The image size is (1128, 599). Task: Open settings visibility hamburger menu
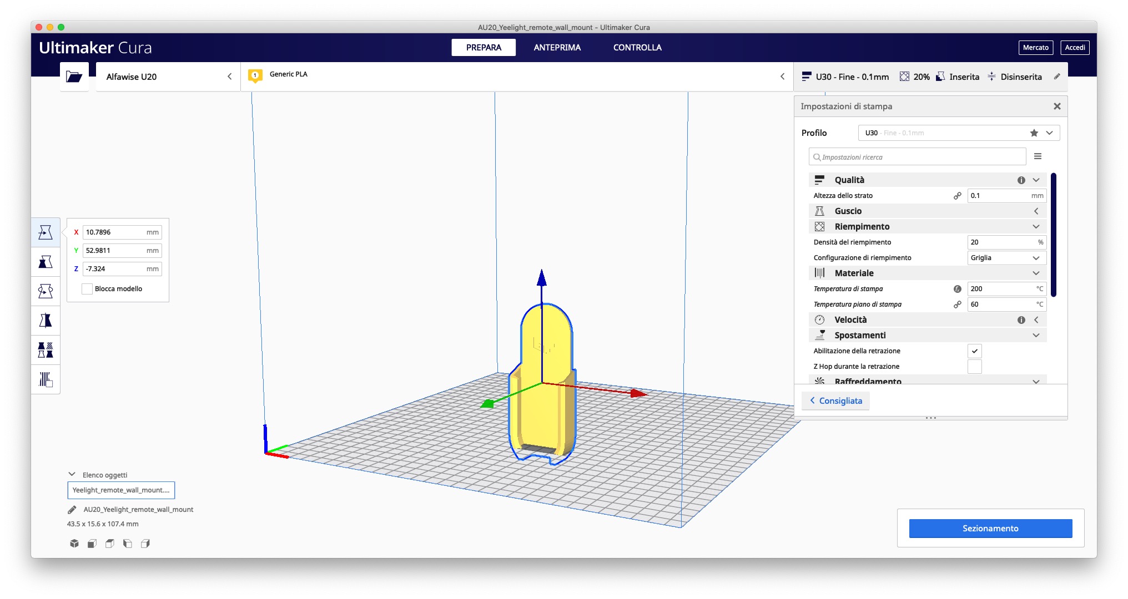(1038, 157)
